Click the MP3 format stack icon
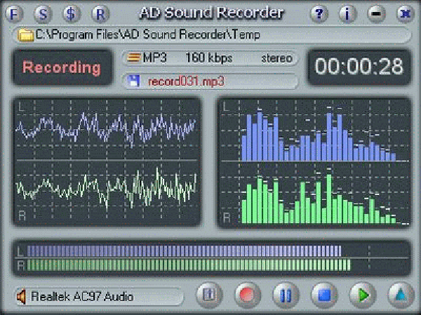Screen dimensions: 421x315 coord(134,58)
